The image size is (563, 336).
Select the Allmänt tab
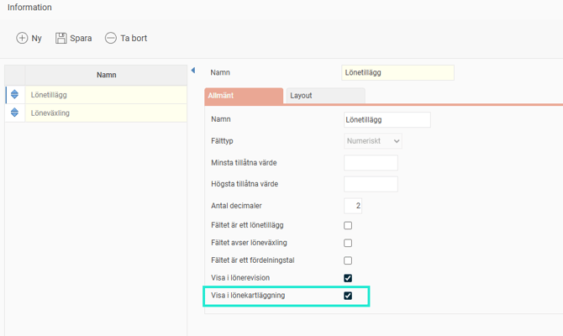click(244, 96)
